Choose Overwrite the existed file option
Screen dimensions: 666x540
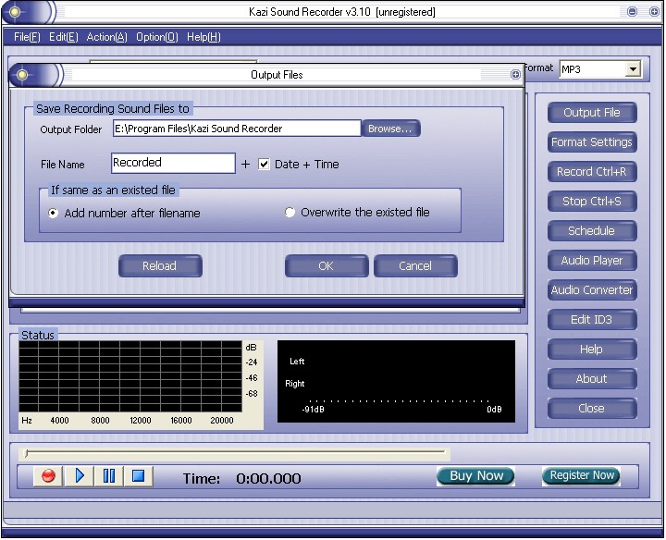coord(290,213)
